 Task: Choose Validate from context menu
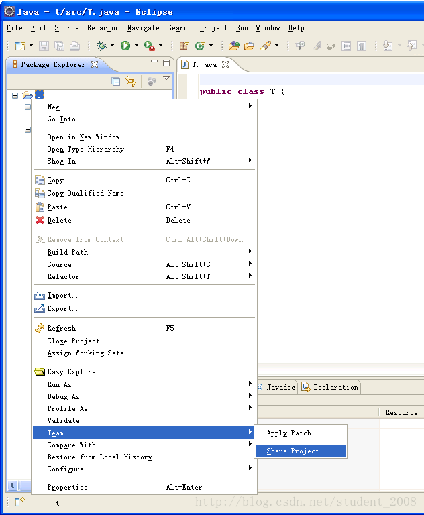pos(144,420)
